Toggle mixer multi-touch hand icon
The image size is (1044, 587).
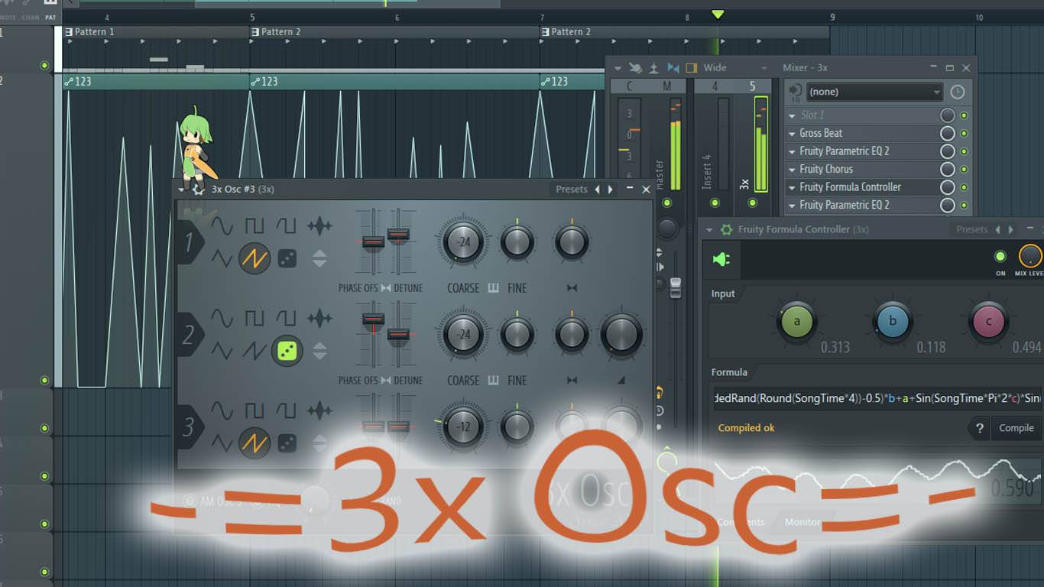(635, 68)
